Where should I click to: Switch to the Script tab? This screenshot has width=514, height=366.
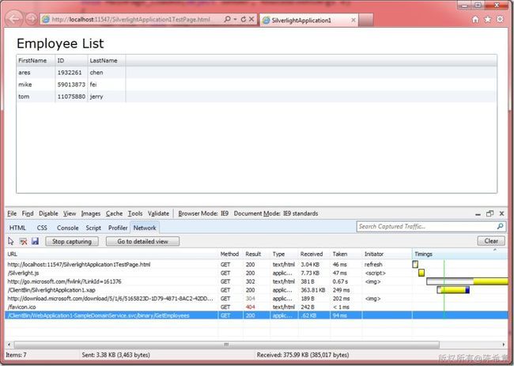pos(93,228)
